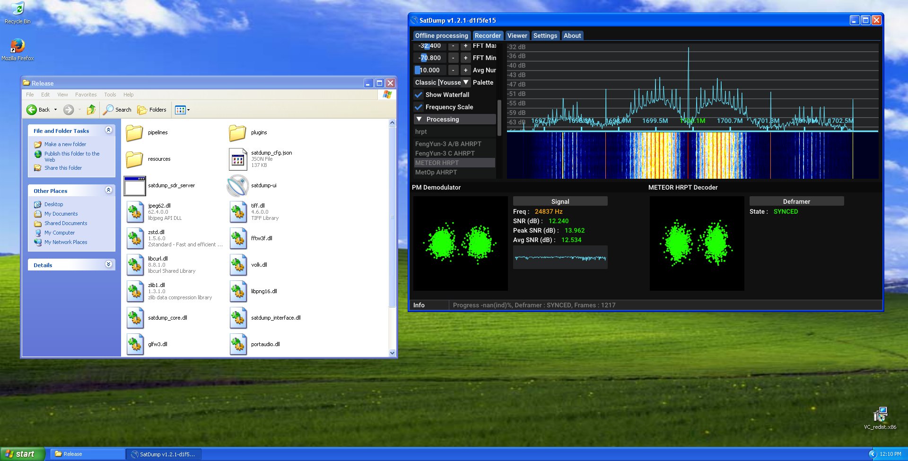The height and width of the screenshot is (461, 908).
Task: Select the tiff.dll file icon
Action: [238, 212]
